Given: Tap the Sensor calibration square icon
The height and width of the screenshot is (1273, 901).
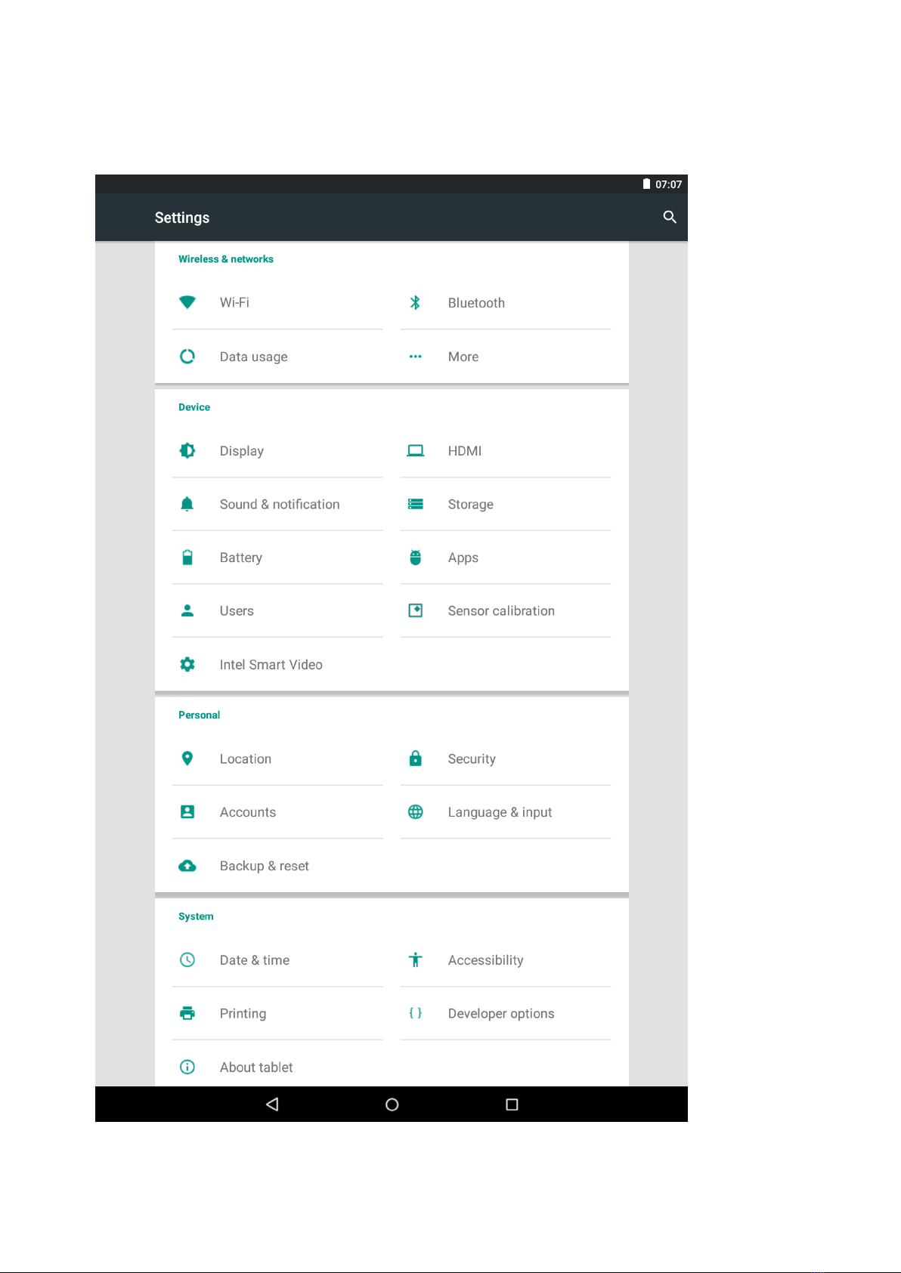Looking at the screenshot, I should tap(415, 610).
